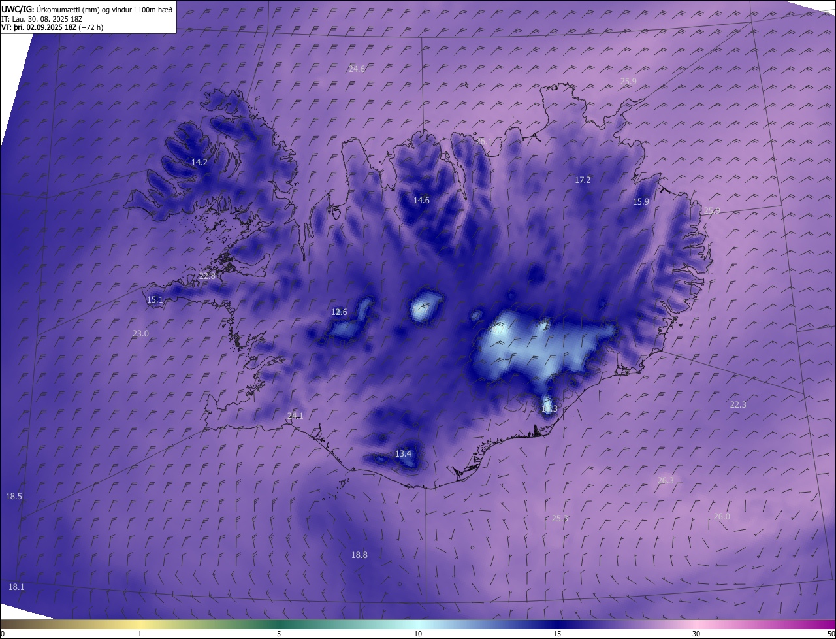Click the 18.1 value label on the map
836x639 pixels.
[16, 587]
